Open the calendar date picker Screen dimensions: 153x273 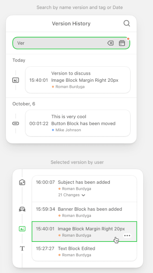(x=122, y=43)
